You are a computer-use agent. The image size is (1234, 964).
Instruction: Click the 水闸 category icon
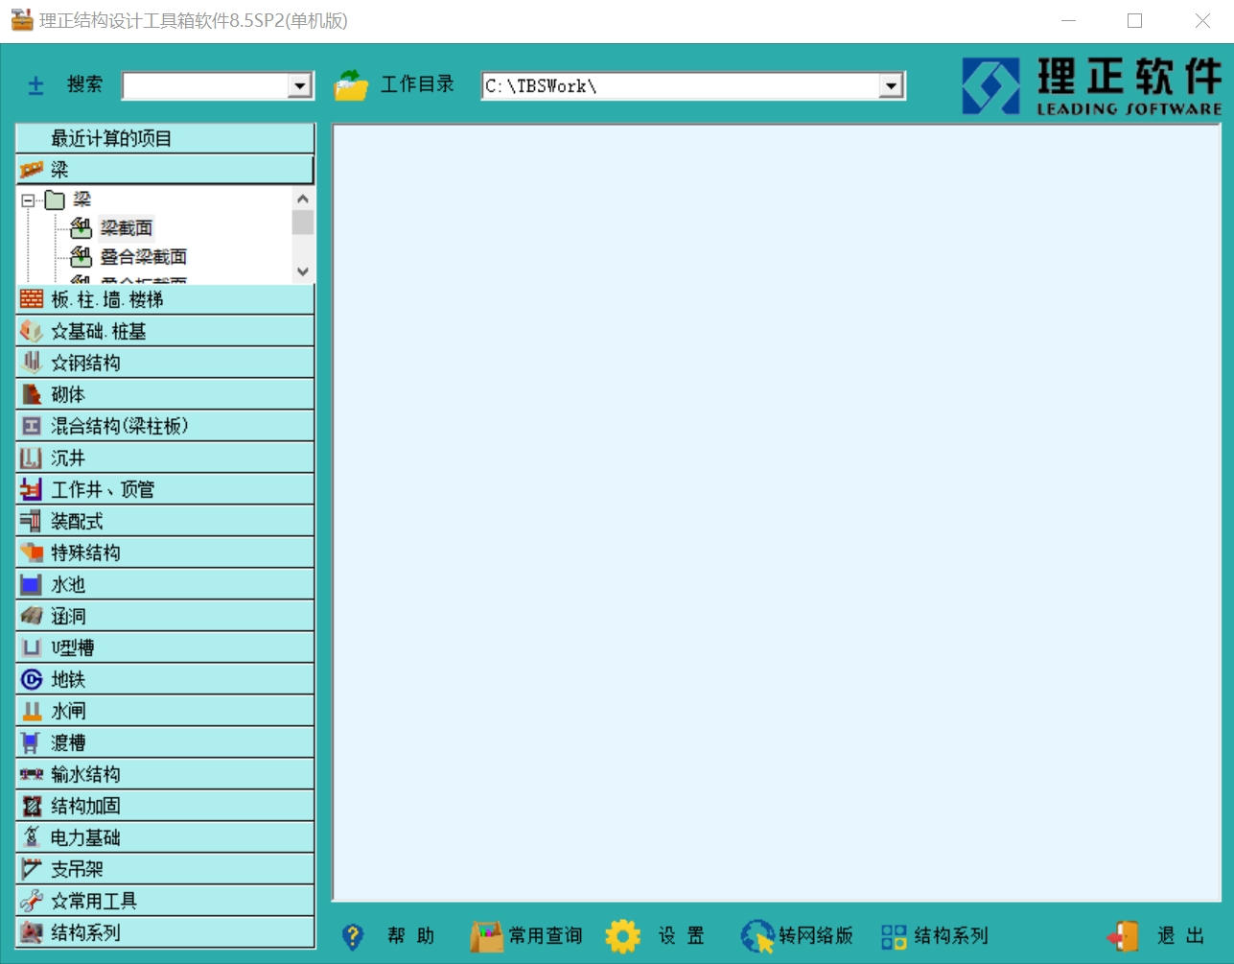pyautogui.click(x=32, y=711)
